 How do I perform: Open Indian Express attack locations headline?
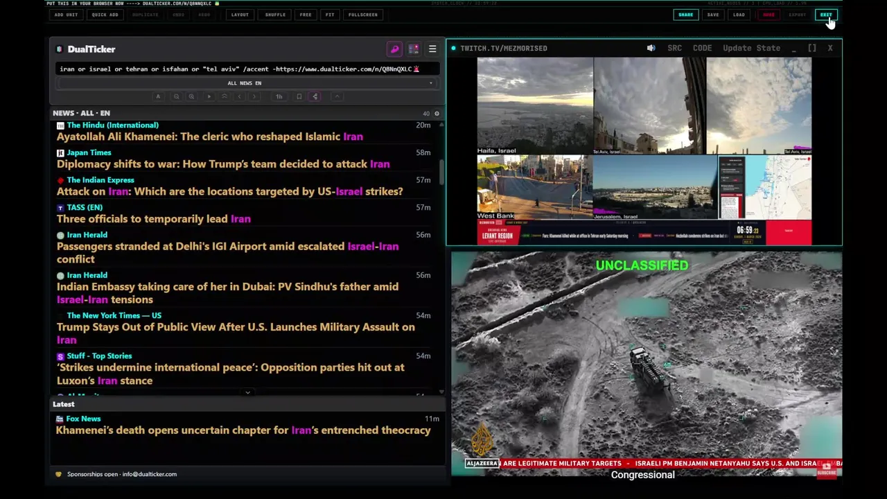tap(229, 191)
